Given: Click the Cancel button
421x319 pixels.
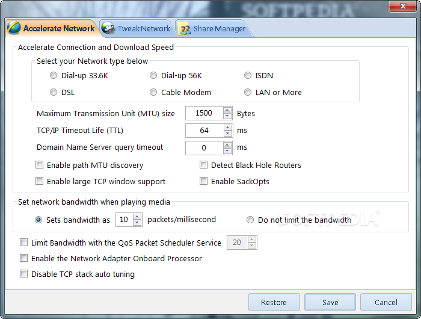Looking at the screenshot, I should coord(386,302).
